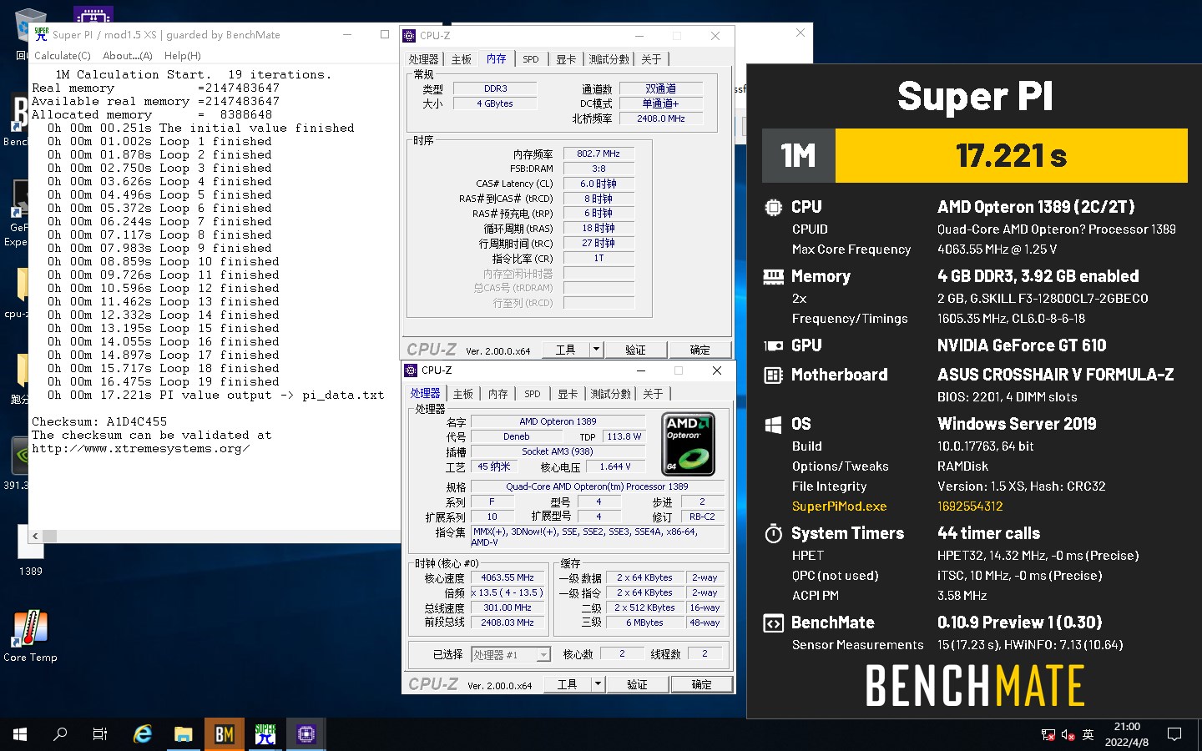Image resolution: width=1202 pixels, height=751 pixels.
Task: Click the 4063.55 MHz core speed field
Action: [x=508, y=577]
